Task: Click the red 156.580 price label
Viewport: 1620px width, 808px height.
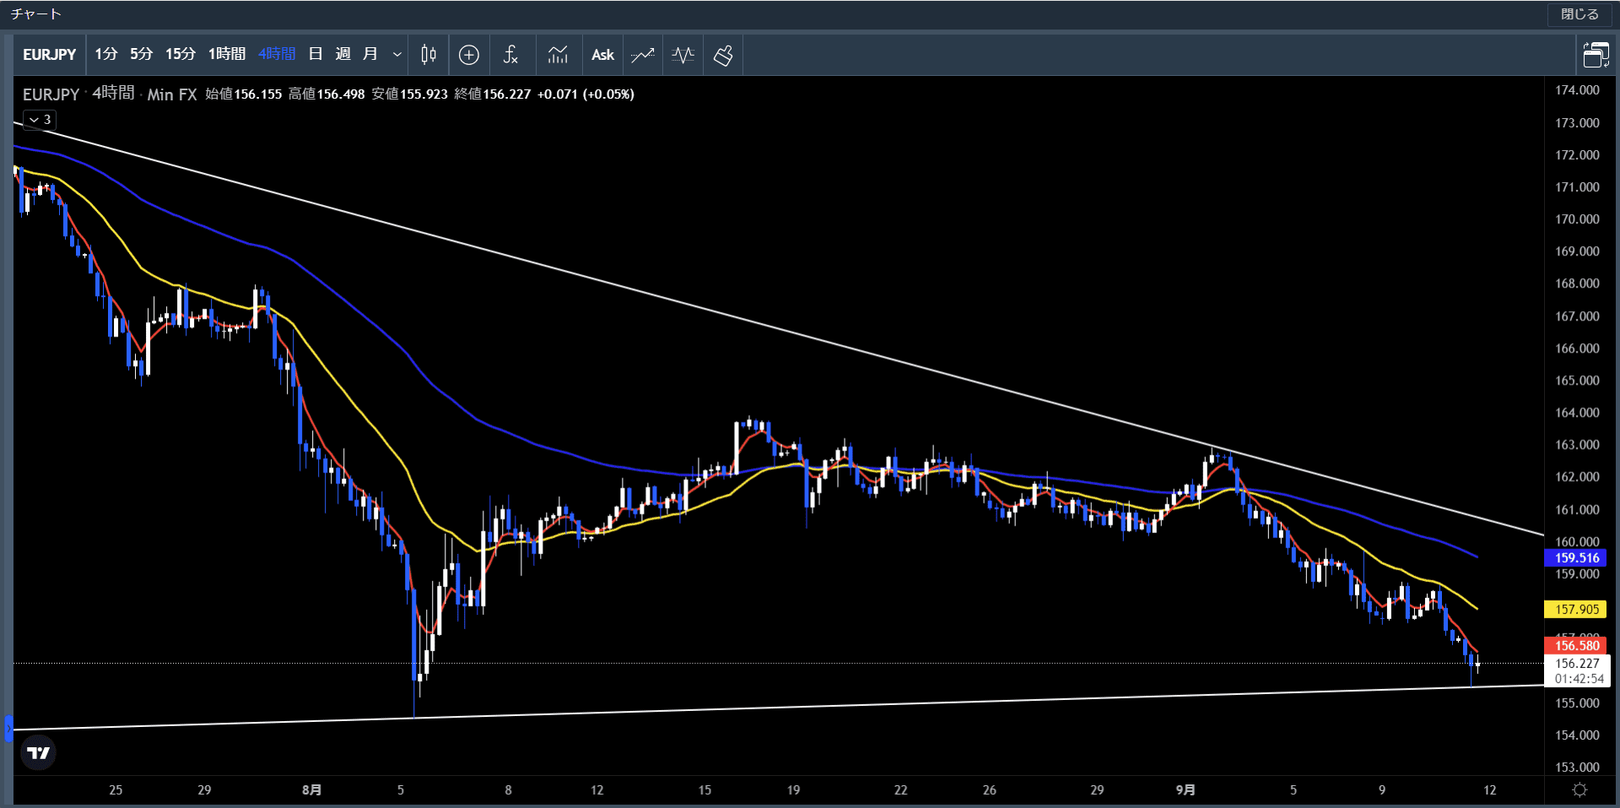Action: 1575,645
